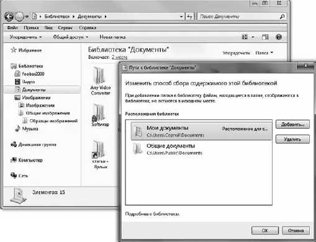Select the Any Video Converter folder

pos(101,81)
